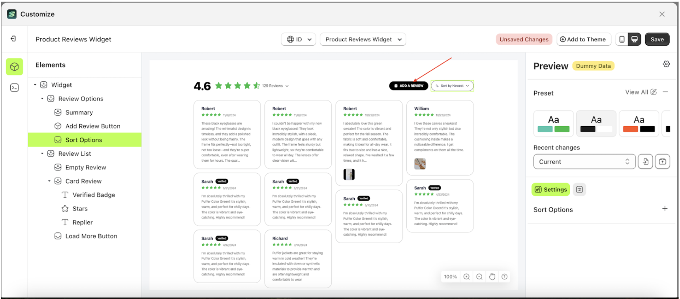Expand Sort Options section with plus

click(x=665, y=209)
